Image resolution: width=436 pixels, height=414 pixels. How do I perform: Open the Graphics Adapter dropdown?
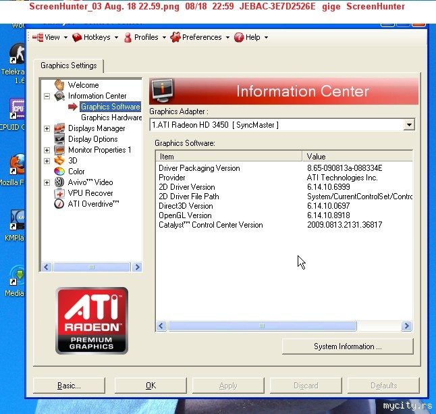pyautogui.click(x=409, y=125)
